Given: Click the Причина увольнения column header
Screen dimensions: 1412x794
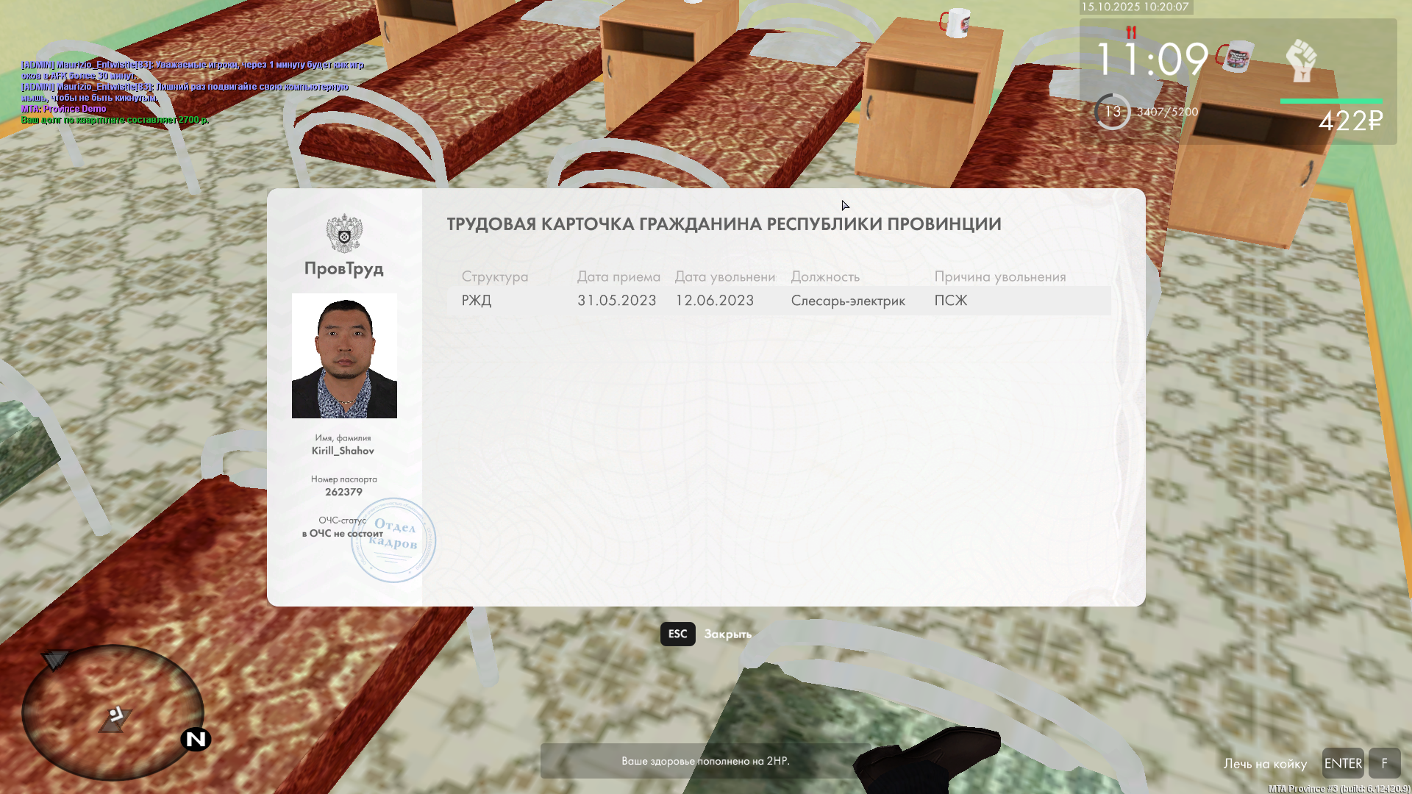Looking at the screenshot, I should point(999,276).
